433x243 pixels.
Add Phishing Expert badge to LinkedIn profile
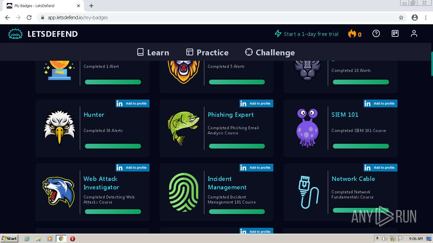(x=256, y=104)
